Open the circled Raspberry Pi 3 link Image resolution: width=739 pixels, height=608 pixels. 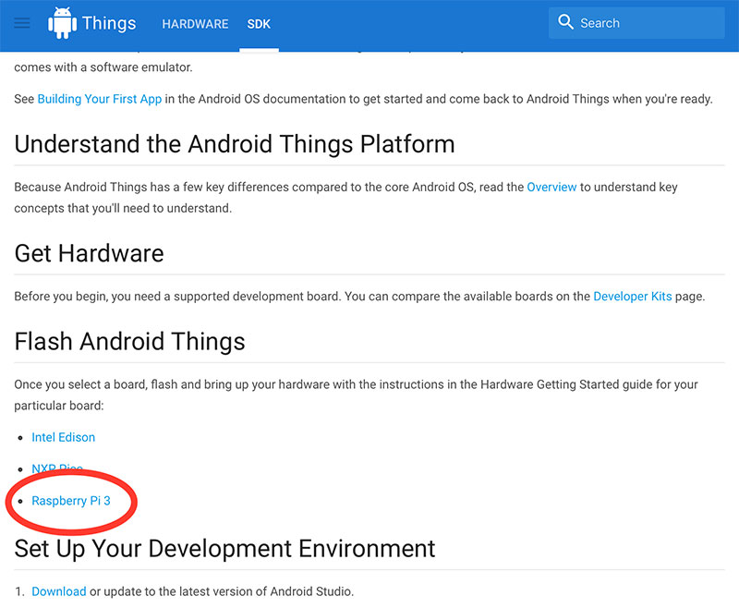(x=71, y=500)
